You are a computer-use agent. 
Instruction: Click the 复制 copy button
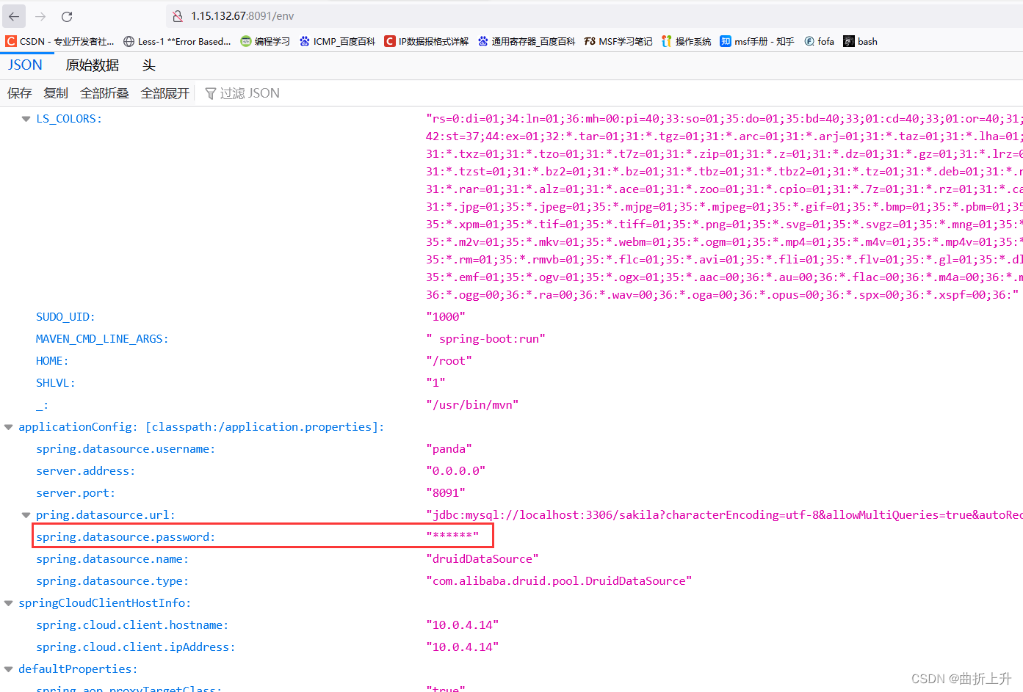click(56, 93)
